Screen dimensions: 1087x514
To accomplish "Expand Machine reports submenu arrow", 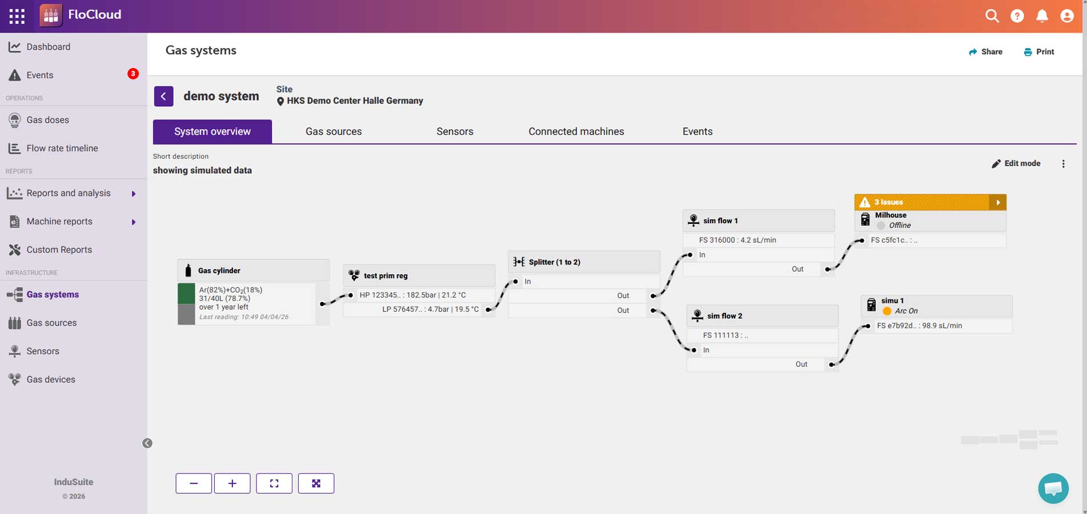I will [134, 222].
